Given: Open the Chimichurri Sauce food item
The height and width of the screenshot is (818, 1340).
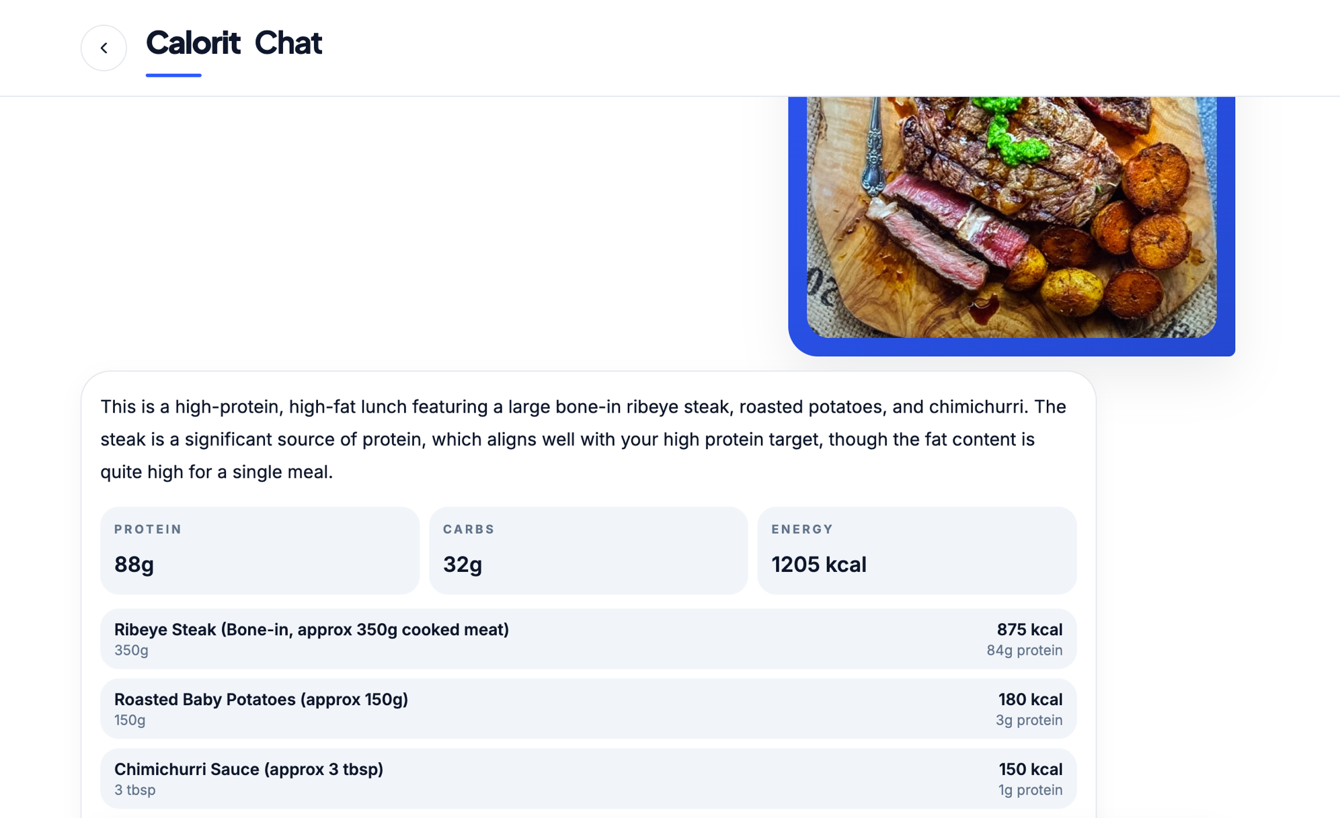Looking at the screenshot, I should (x=249, y=770).
